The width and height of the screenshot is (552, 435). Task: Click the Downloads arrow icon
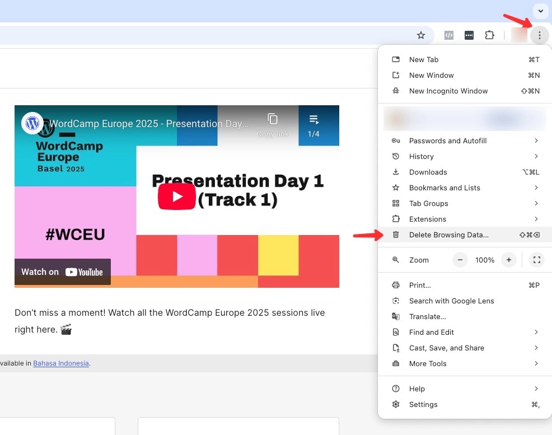(396, 172)
